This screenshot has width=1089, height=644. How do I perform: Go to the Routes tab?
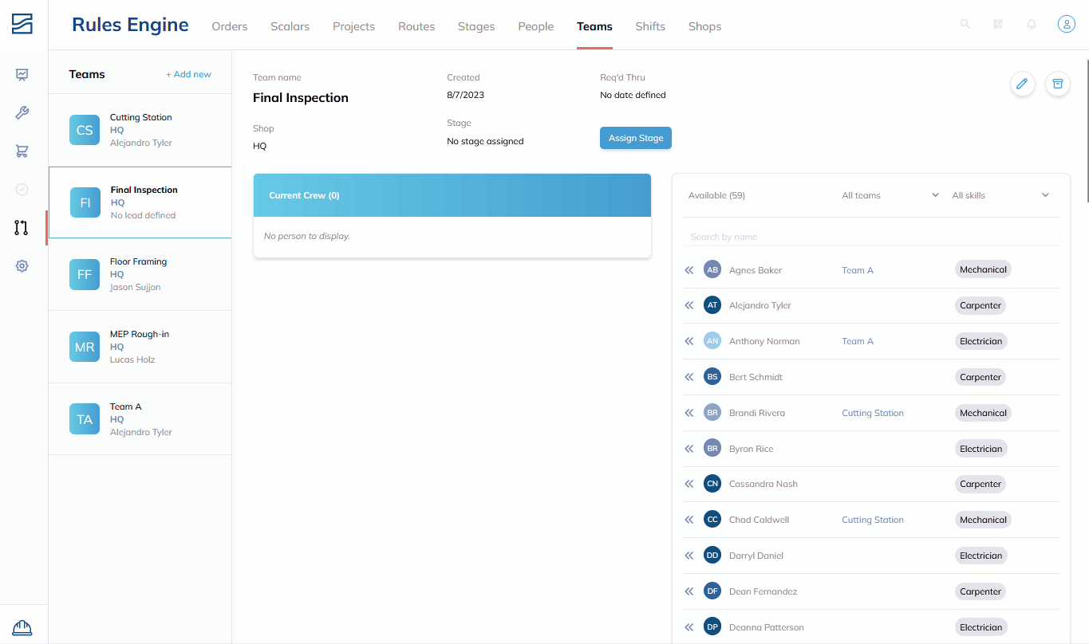pyautogui.click(x=416, y=26)
